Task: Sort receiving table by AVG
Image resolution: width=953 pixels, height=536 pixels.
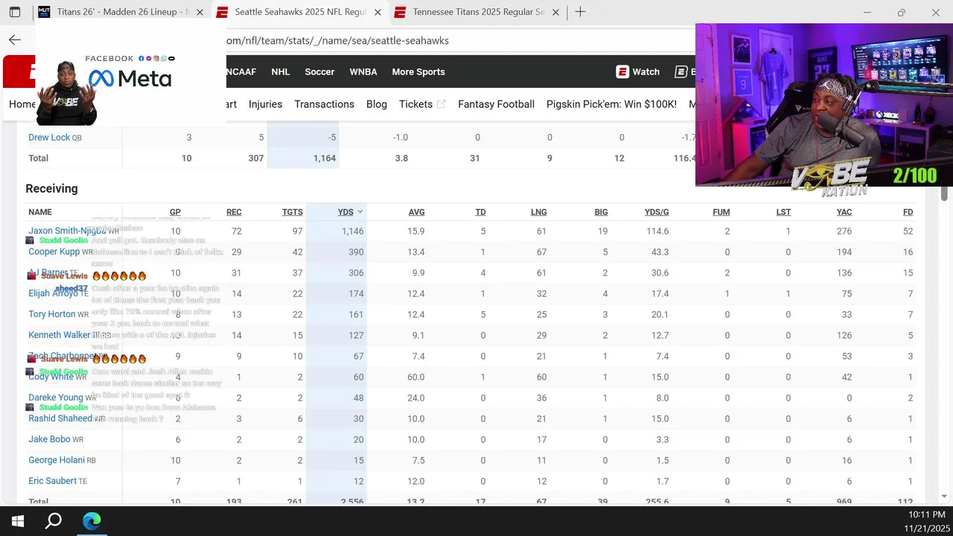Action: coord(417,212)
